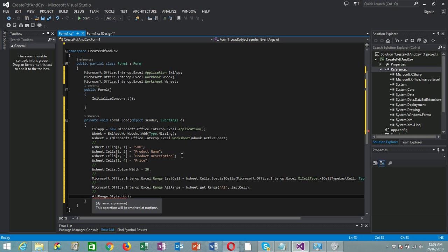Toggle auto-hide pin on Properties panel

tap(438, 150)
